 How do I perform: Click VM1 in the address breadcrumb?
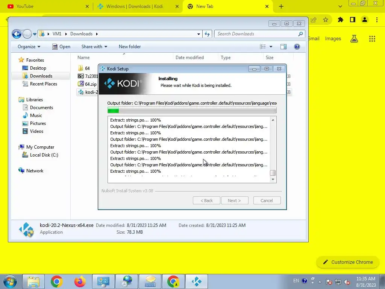(57, 34)
